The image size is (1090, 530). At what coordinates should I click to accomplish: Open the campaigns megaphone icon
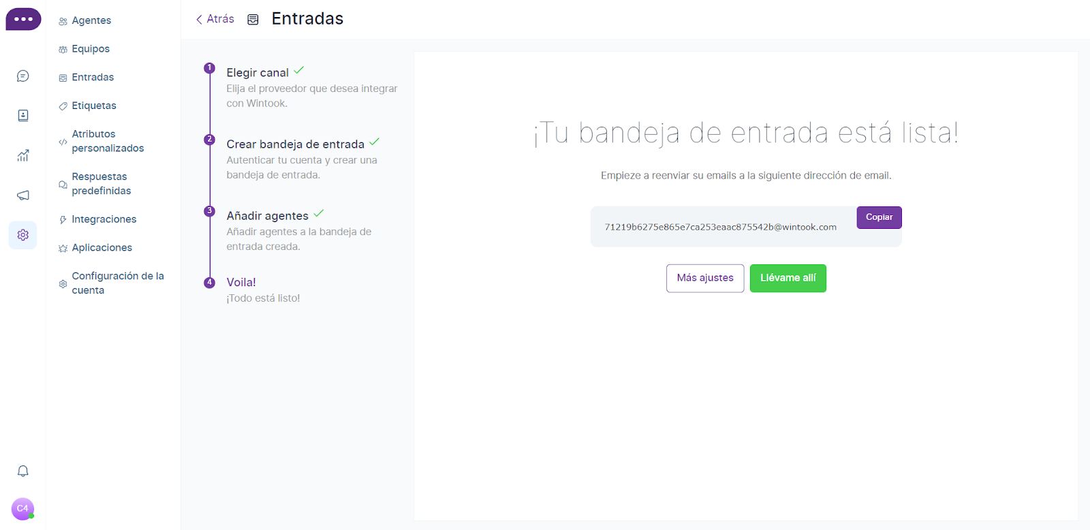point(22,196)
